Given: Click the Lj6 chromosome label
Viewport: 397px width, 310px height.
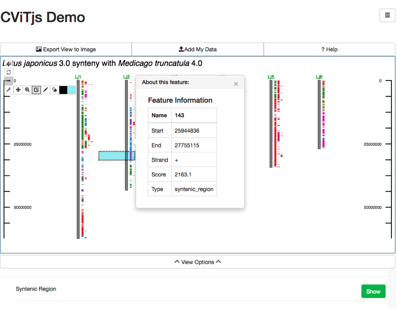Looking at the screenshot, I should (x=319, y=77).
